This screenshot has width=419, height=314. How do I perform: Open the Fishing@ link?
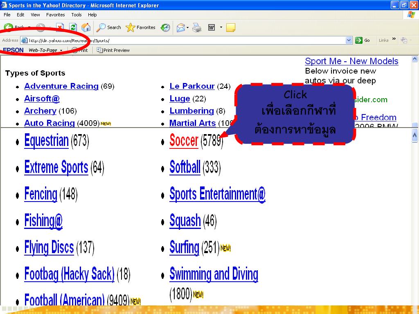click(x=43, y=221)
